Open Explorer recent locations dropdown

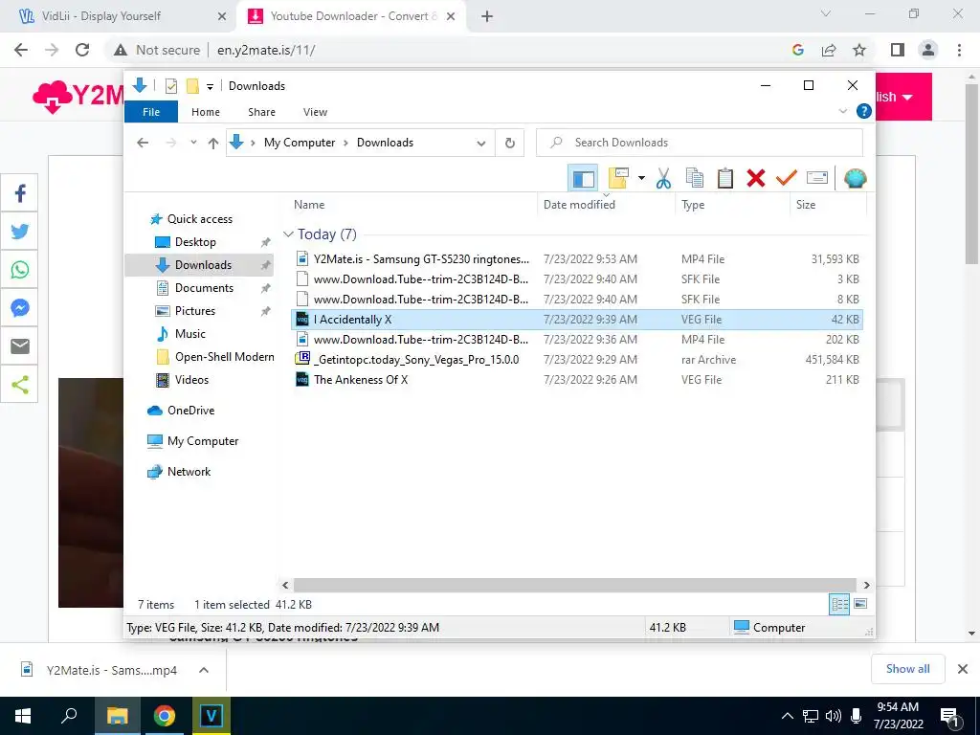(x=193, y=143)
